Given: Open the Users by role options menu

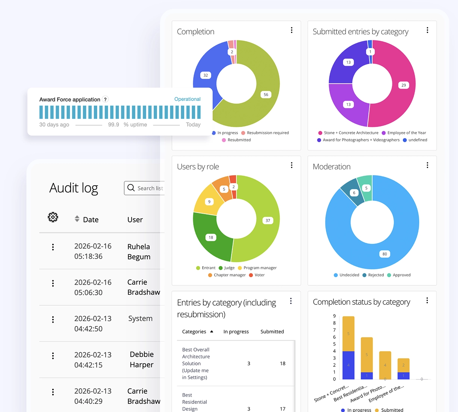Looking at the screenshot, I should point(292,165).
